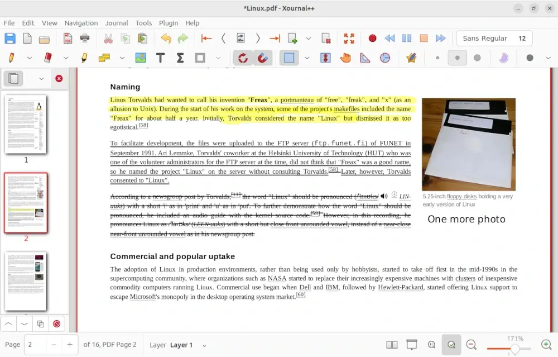Select the Pen tool
This screenshot has width=558, height=357.
[x=11, y=58]
